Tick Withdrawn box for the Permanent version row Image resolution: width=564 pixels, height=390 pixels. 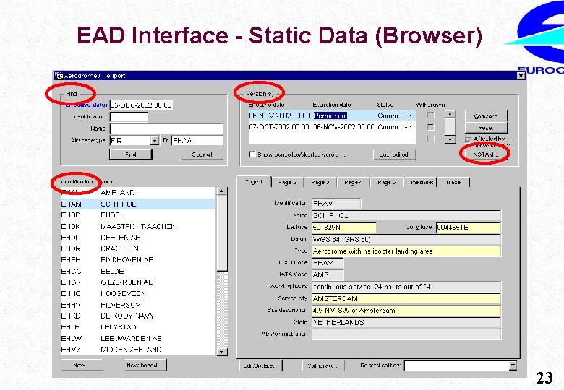coord(430,116)
